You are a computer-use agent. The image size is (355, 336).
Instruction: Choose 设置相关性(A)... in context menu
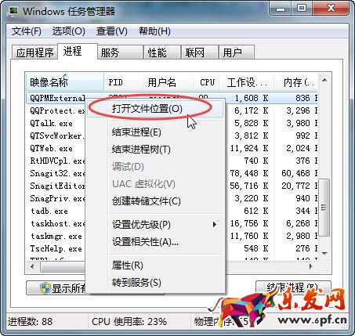155,242
